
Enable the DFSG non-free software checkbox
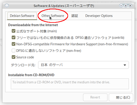(13, 51)
